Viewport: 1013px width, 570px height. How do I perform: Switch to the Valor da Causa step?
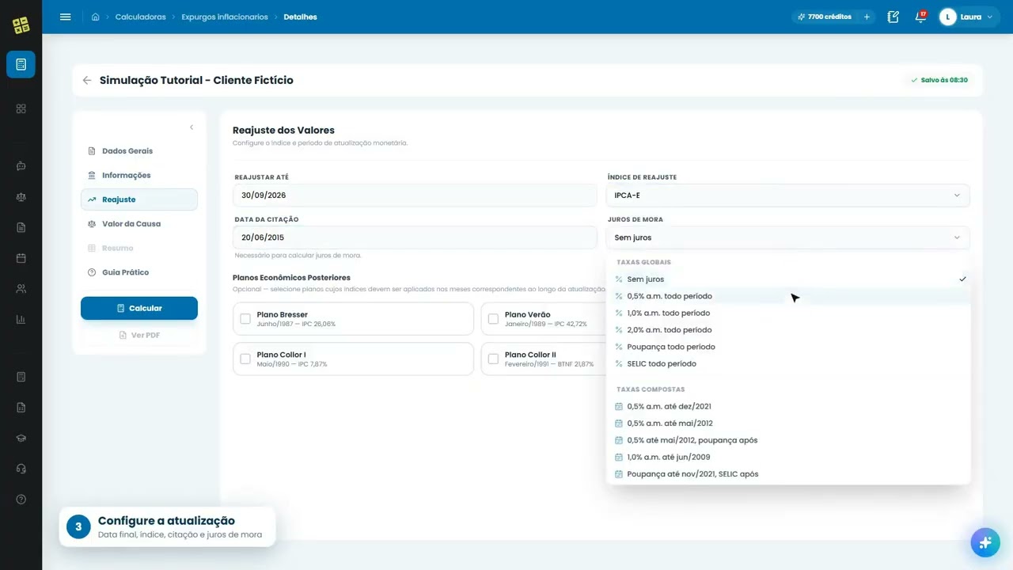coord(139,224)
